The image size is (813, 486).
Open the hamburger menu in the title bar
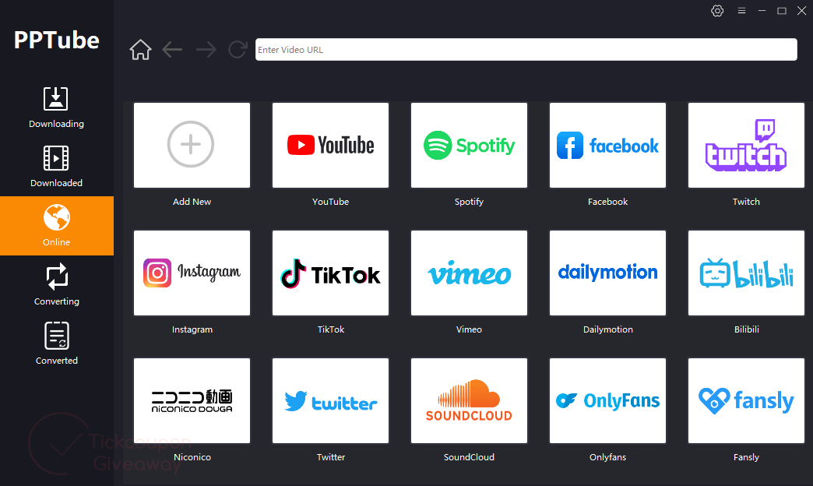point(741,11)
